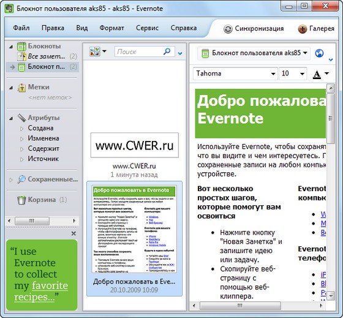Open the view mode dropdown arrow
The height and width of the screenshot is (318, 343).
[104, 51]
